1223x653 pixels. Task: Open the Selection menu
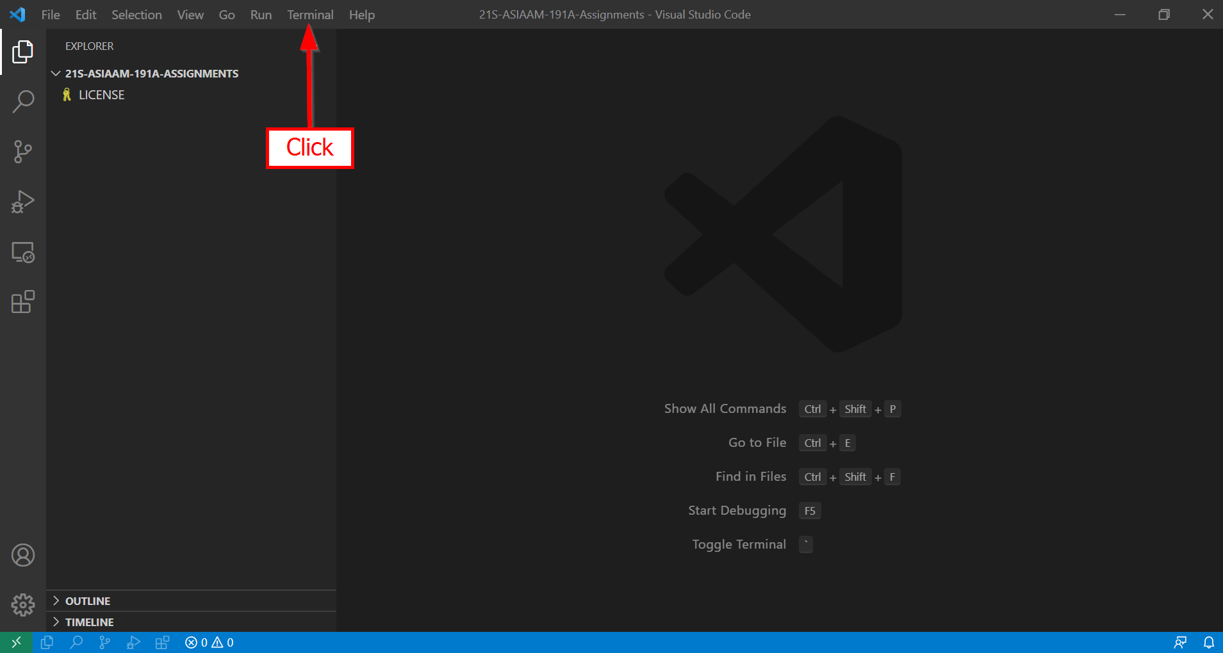(136, 15)
